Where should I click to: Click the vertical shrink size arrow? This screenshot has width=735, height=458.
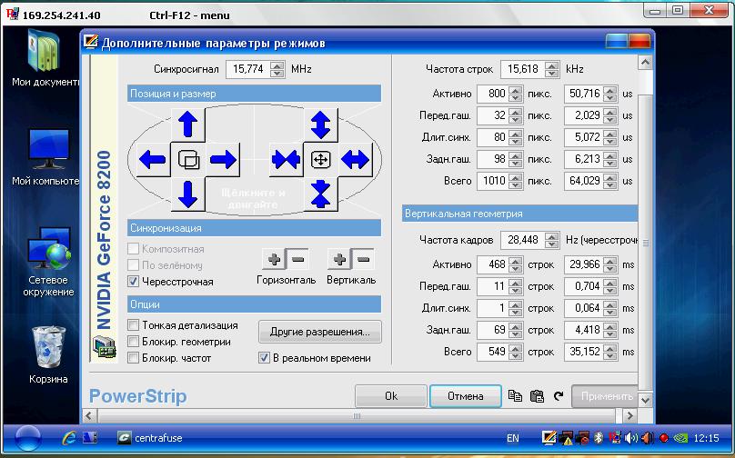[x=320, y=194]
